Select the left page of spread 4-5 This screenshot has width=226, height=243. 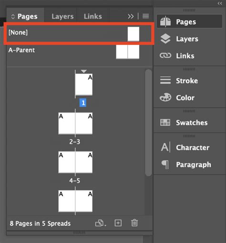pyautogui.click(x=67, y=162)
